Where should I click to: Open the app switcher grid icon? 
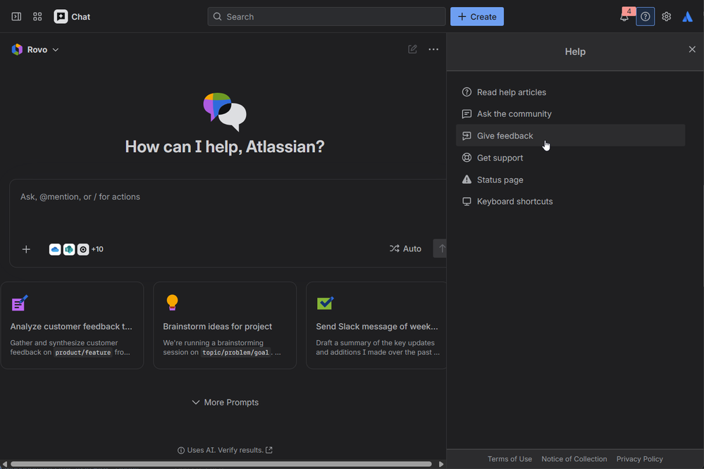pos(37,17)
